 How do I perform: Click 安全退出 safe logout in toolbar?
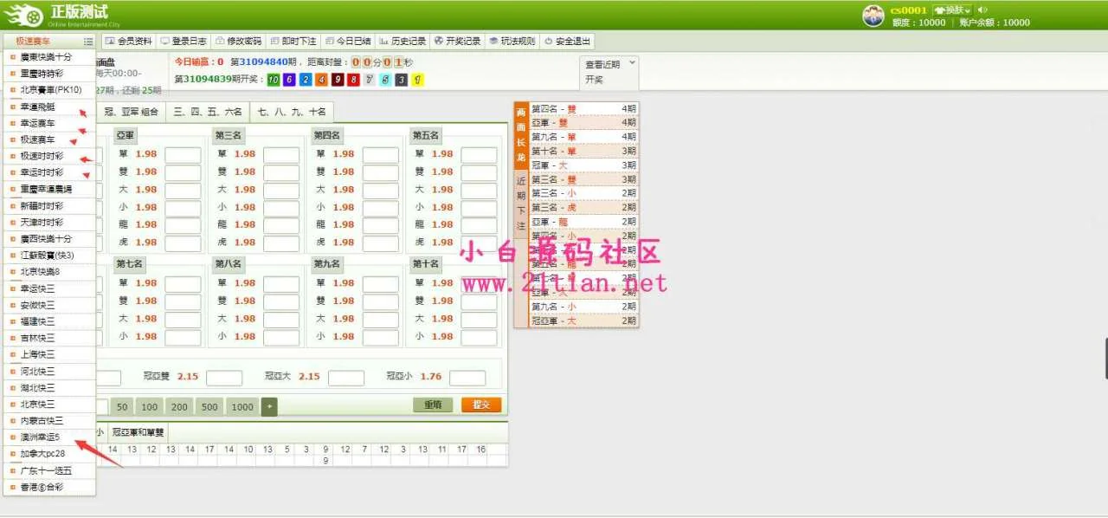pos(567,42)
